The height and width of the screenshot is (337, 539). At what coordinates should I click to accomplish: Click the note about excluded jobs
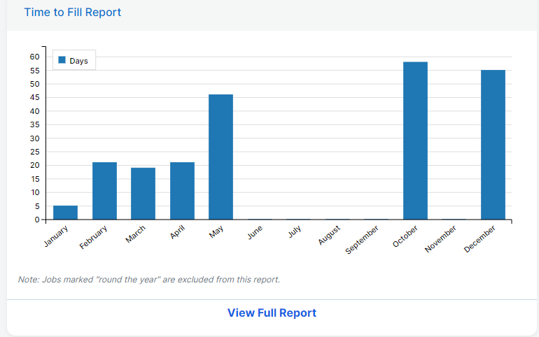point(148,280)
